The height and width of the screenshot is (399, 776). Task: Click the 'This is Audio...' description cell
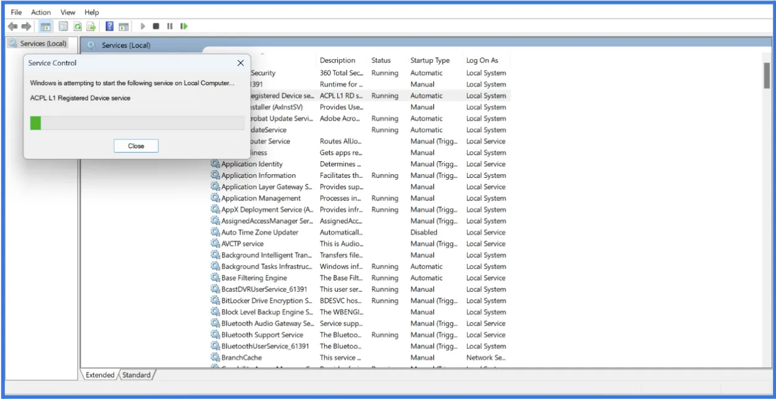[342, 244]
